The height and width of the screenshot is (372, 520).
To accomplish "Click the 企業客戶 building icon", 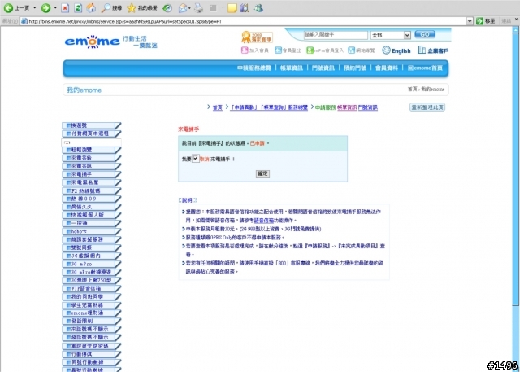I will pos(422,50).
